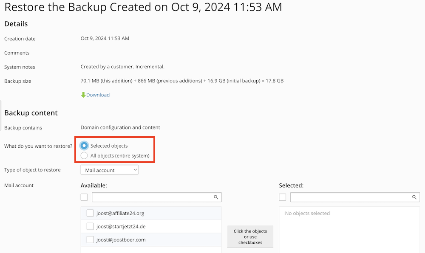425x253 pixels.
Task: Click the dropdown arrow beside Mail account
Action: (135, 170)
